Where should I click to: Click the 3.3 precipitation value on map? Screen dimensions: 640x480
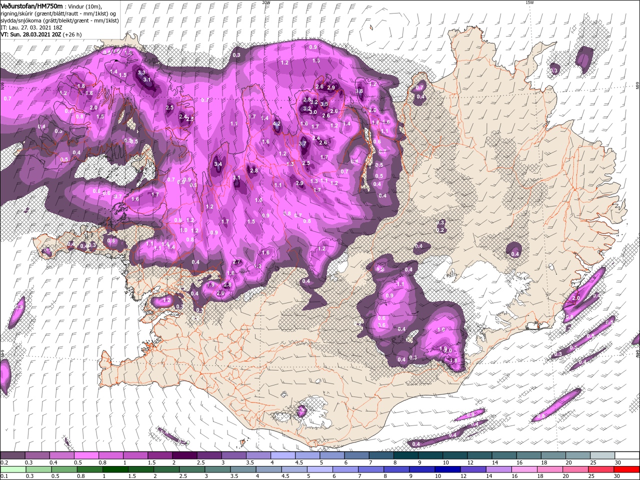point(141,72)
